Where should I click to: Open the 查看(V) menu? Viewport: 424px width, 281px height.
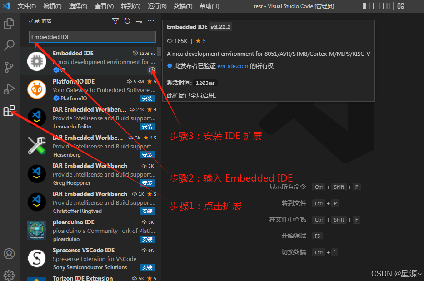coord(104,6)
